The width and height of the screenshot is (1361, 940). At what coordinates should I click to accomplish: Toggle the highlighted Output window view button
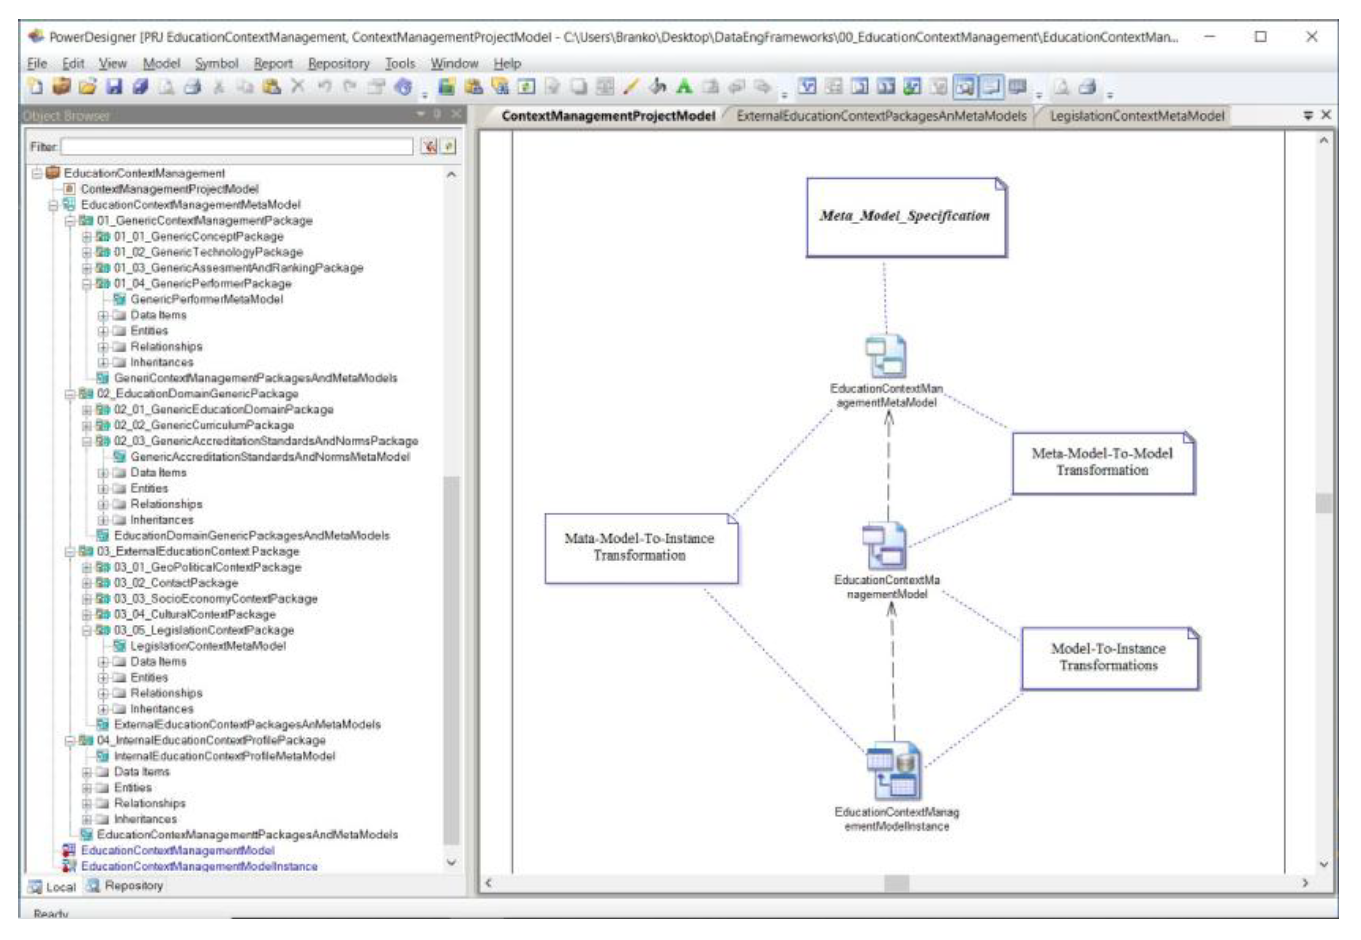(991, 87)
